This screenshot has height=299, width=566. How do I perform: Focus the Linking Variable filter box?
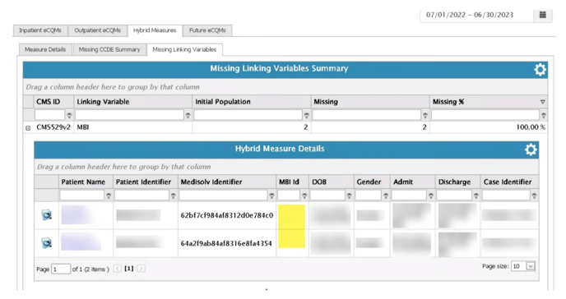pyautogui.click(x=129, y=115)
